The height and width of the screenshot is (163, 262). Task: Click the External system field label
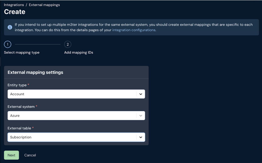coord(21,107)
